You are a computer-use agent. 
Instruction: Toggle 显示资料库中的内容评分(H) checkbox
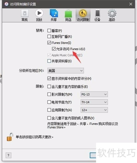[x=49, y=78]
